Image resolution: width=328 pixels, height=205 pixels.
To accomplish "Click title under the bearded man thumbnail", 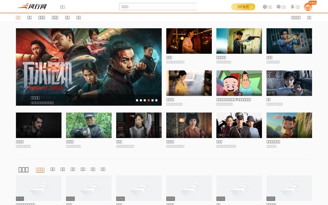I will point(20,142).
